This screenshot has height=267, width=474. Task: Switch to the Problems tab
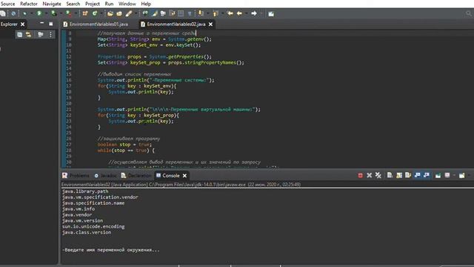coord(76,176)
